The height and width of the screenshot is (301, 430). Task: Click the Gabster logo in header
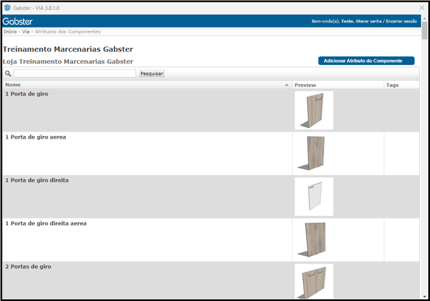pyautogui.click(x=17, y=21)
